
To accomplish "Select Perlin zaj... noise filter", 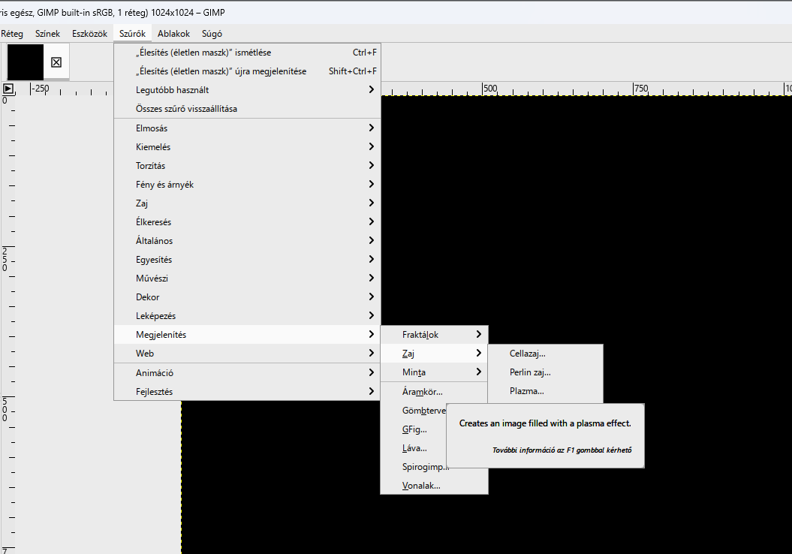I will 546,372.
